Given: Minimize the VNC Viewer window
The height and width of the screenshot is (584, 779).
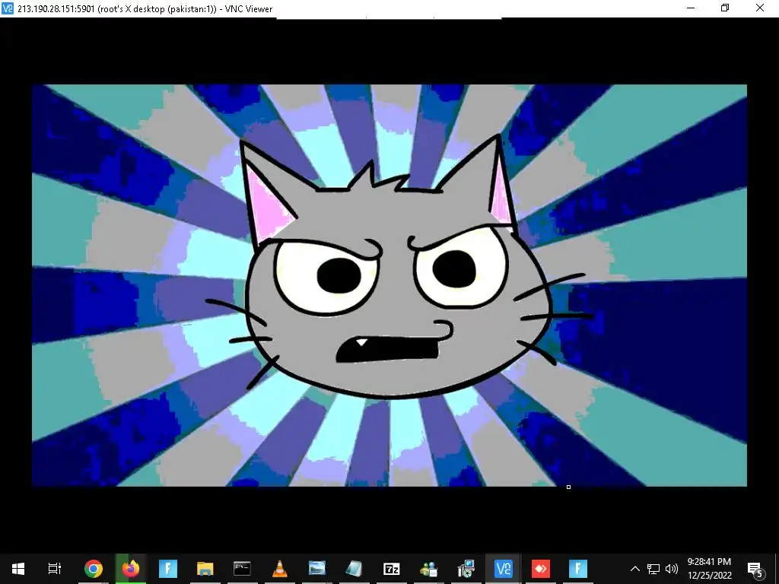Looking at the screenshot, I should (691, 8).
